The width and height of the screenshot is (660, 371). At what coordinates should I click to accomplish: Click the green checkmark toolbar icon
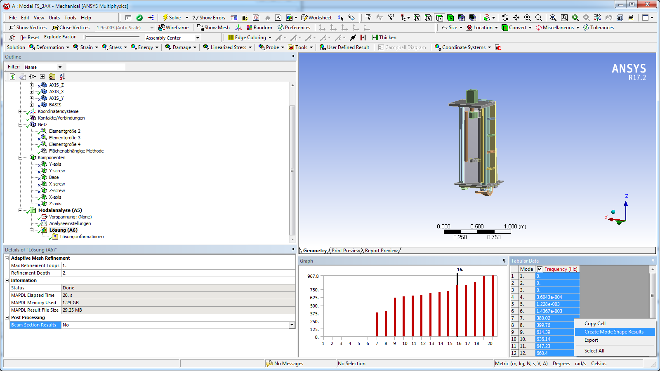[139, 18]
